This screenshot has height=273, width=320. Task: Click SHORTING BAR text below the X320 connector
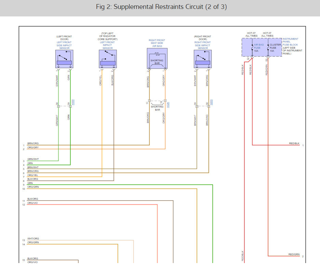(157, 108)
